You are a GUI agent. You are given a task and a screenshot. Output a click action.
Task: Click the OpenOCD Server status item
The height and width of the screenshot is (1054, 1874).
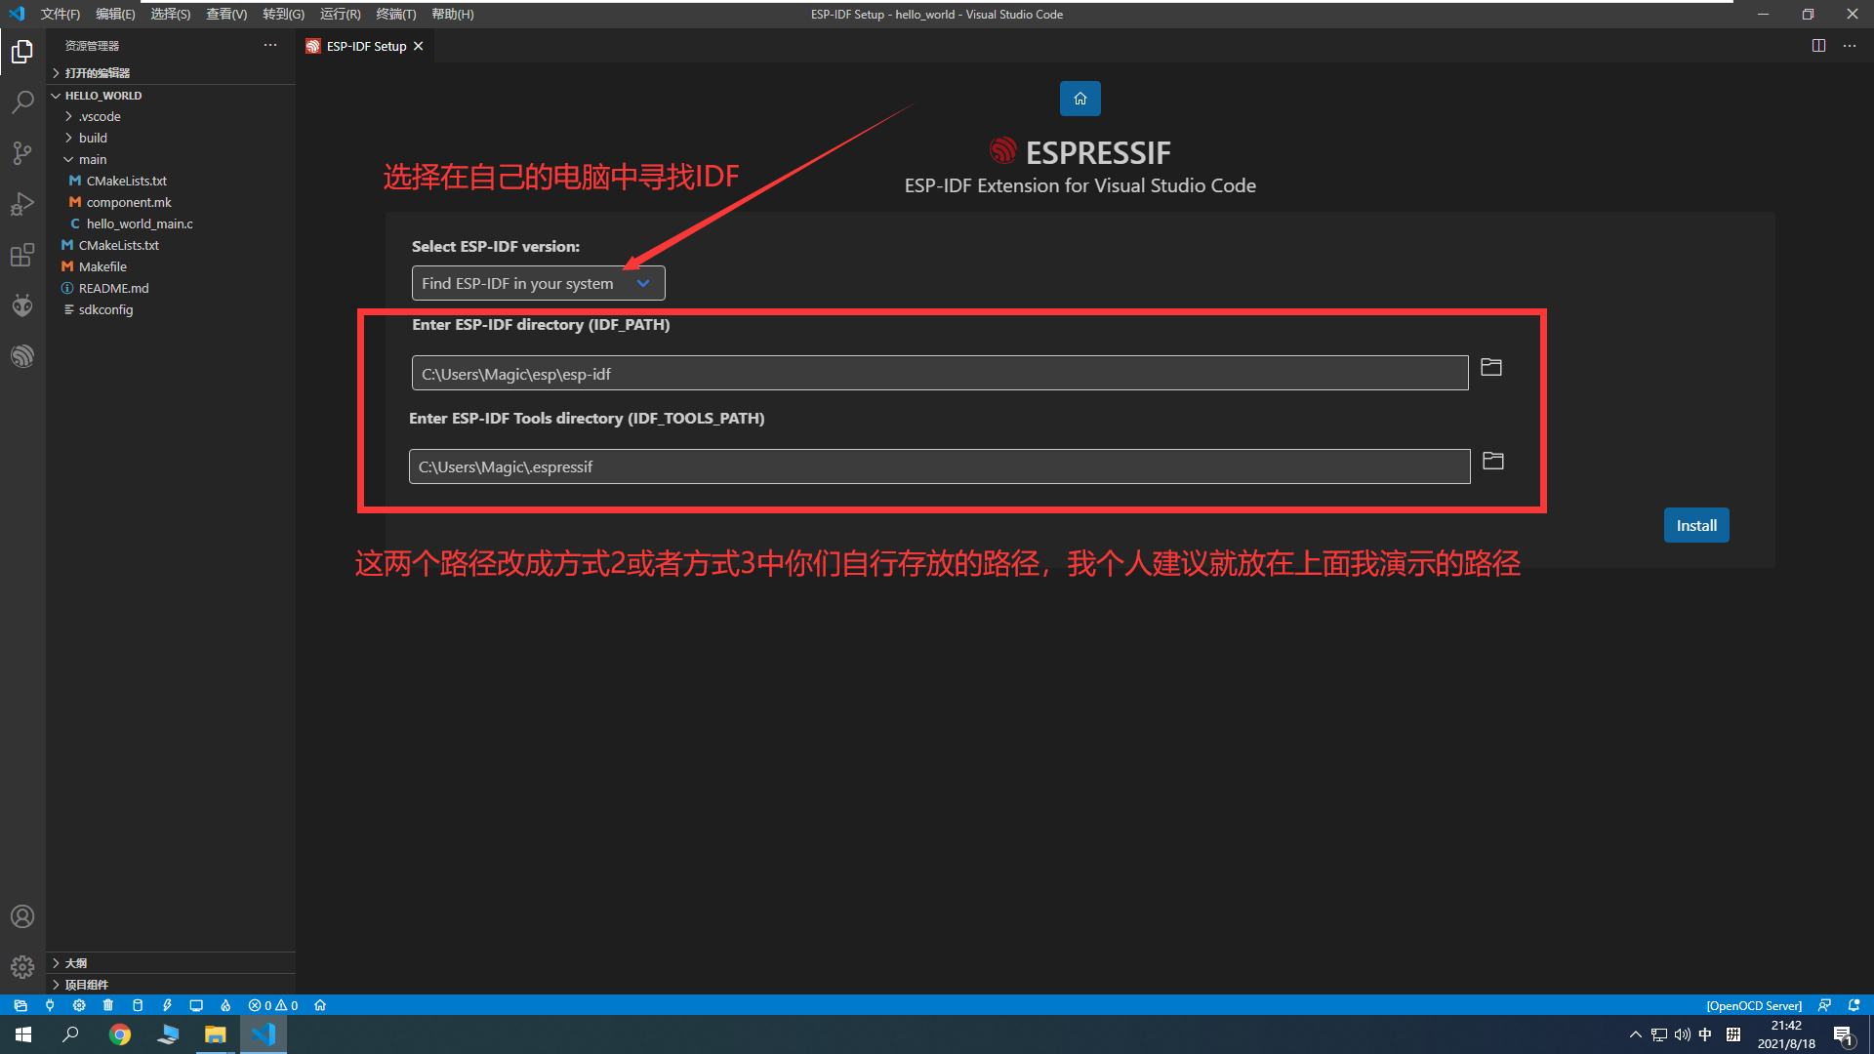1753,1005
